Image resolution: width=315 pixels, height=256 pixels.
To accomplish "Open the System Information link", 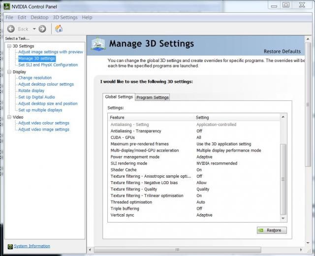I will click(31, 246).
